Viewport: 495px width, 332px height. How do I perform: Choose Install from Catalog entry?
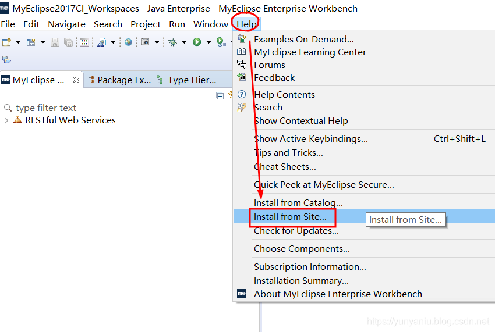365,202
